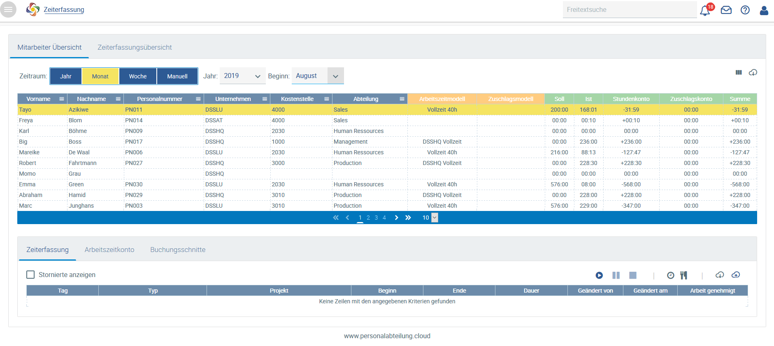The image size is (774, 346).
Task: Download employee overview via cloud icon
Action: point(753,73)
